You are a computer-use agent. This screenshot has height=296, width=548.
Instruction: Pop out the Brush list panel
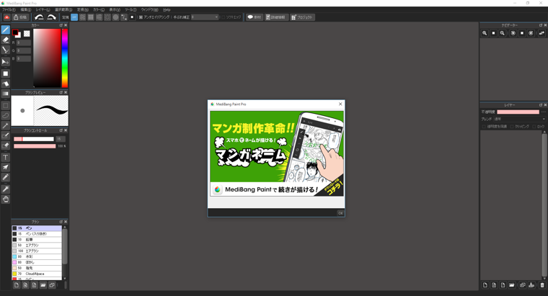pos(61,222)
